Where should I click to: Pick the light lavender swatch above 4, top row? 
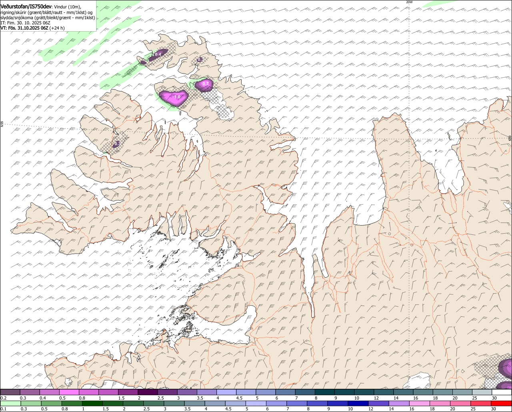(x=226, y=392)
